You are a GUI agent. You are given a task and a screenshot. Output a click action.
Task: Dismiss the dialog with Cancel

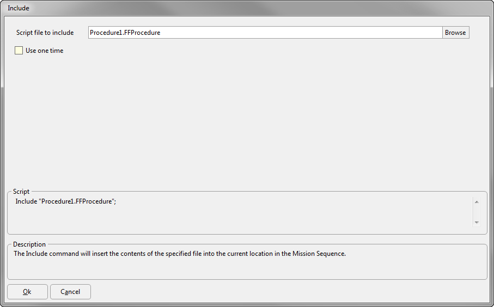[x=70, y=292]
